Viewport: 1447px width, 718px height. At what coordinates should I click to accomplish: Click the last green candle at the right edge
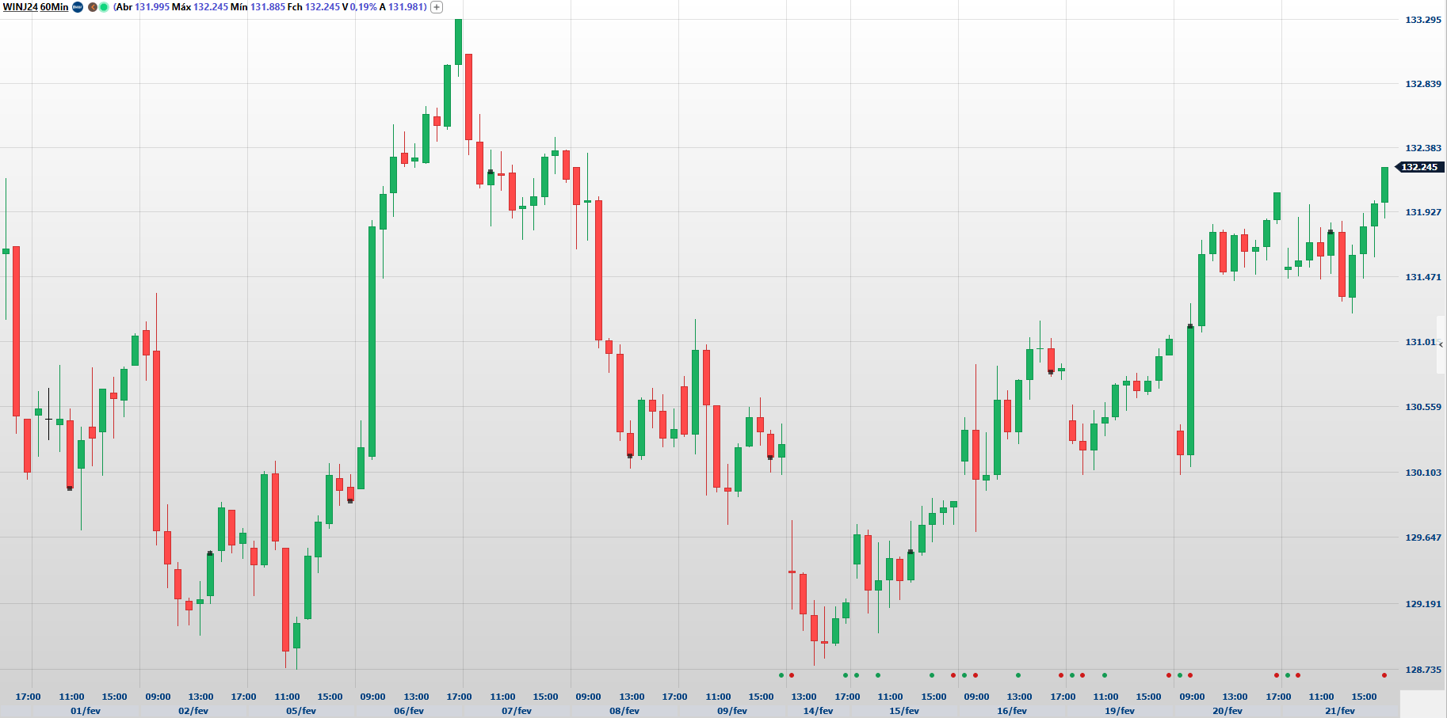pyautogui.click(x=1385, y=184)
